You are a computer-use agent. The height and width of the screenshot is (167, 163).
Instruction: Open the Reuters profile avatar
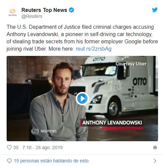(13, 12)
